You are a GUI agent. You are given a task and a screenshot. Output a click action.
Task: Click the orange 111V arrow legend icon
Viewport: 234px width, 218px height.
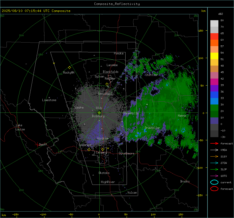214,156
